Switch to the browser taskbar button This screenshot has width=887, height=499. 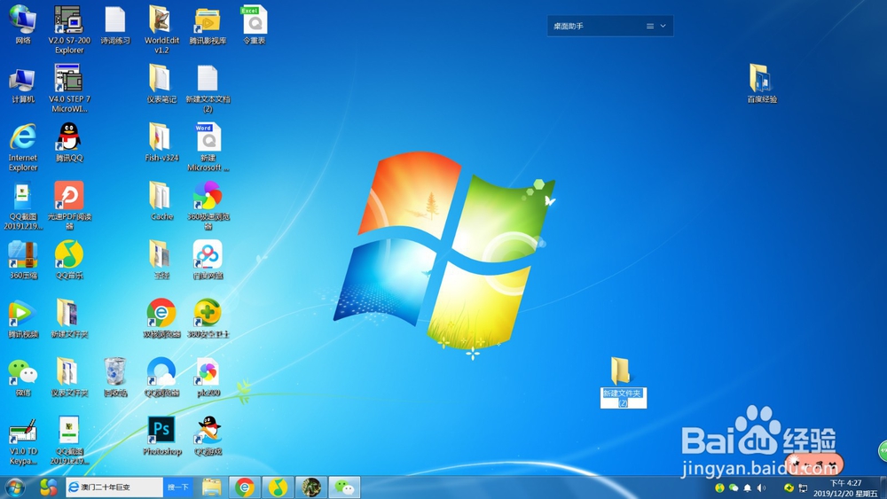pyautogui.click(x=245, y=487)
